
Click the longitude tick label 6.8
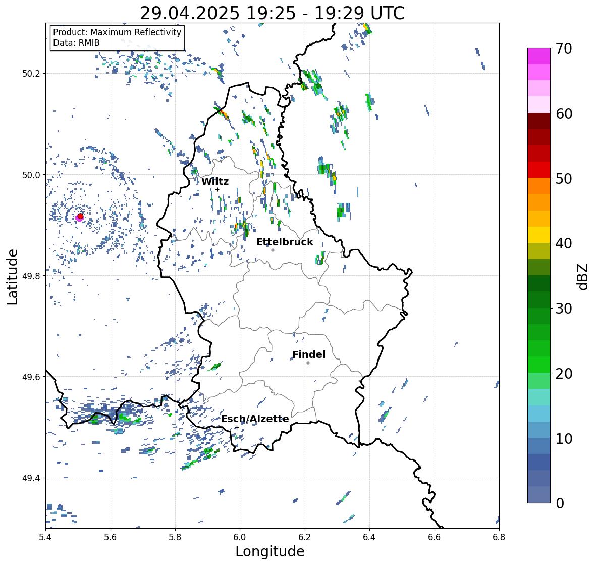[x=499, y=537]
